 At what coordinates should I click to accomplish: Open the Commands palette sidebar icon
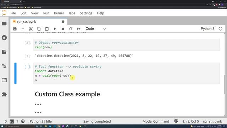coord(4,52)
